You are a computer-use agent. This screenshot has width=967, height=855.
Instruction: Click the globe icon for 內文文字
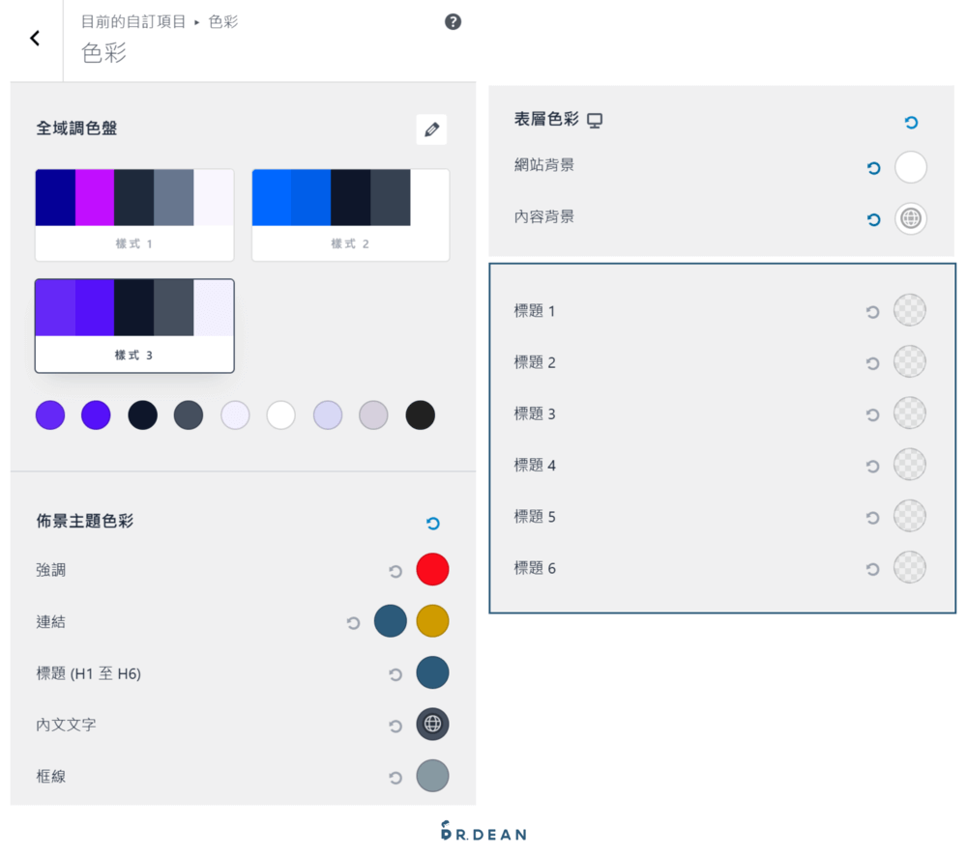[x=432, y=724]
